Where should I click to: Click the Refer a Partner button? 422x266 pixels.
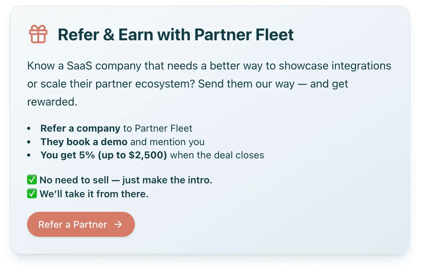pyautogui.click(x=81, y=224)
